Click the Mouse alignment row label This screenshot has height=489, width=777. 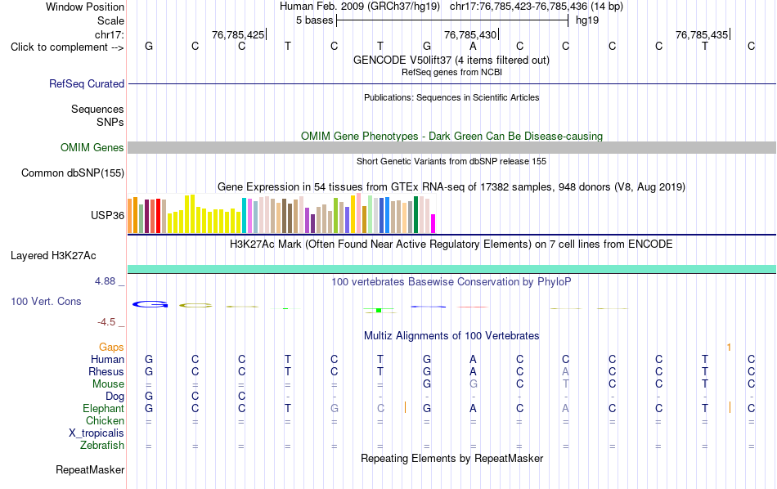tap(108, 384)
